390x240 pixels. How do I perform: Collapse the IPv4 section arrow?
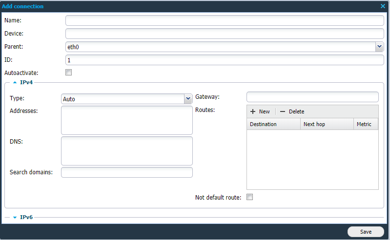(15, 83)
